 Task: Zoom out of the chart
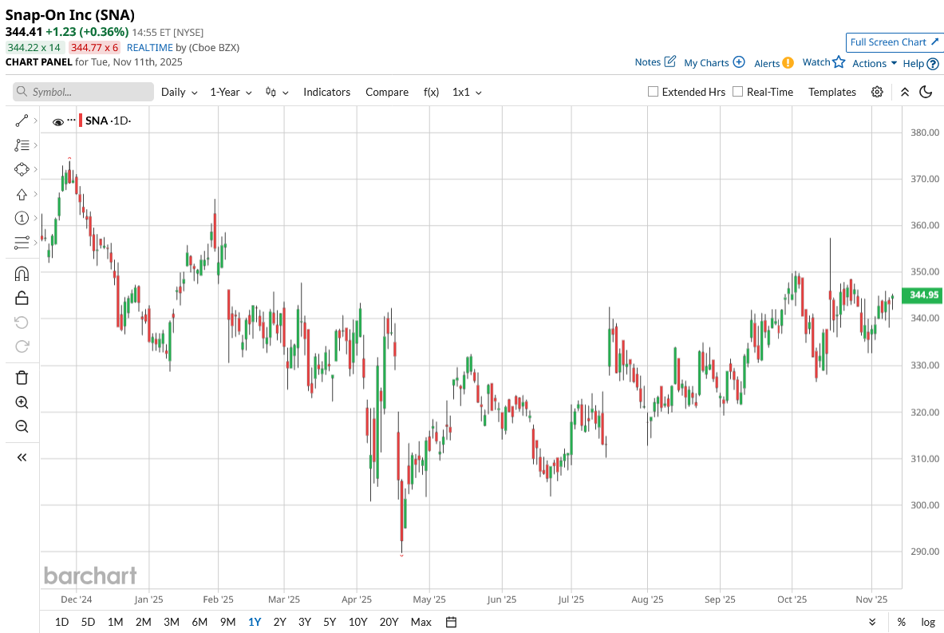coord(22,426)
